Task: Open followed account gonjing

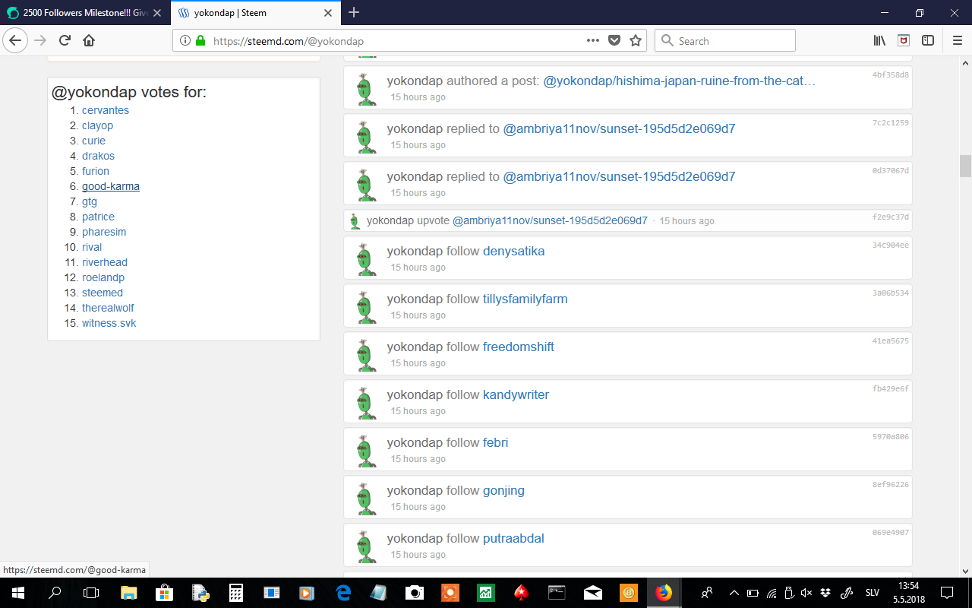Action: coord(503,490)
